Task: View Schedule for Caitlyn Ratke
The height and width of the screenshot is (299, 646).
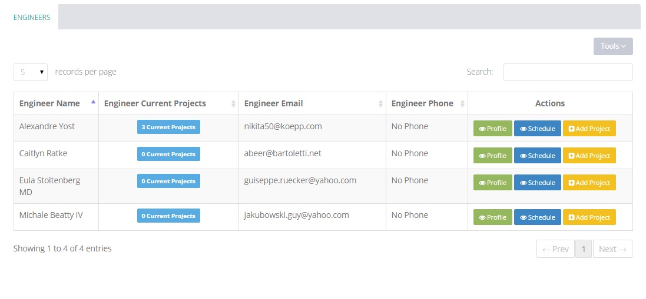Action: [537, 156]
